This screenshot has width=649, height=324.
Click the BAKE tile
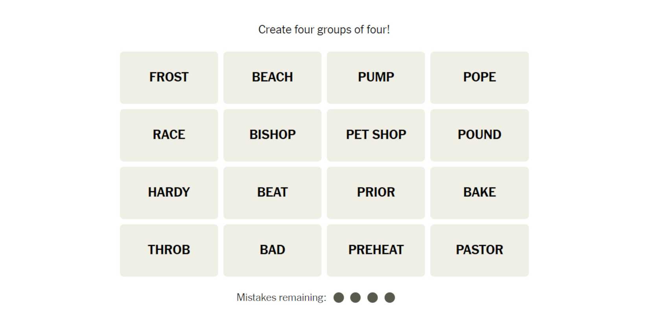(479, 192)
